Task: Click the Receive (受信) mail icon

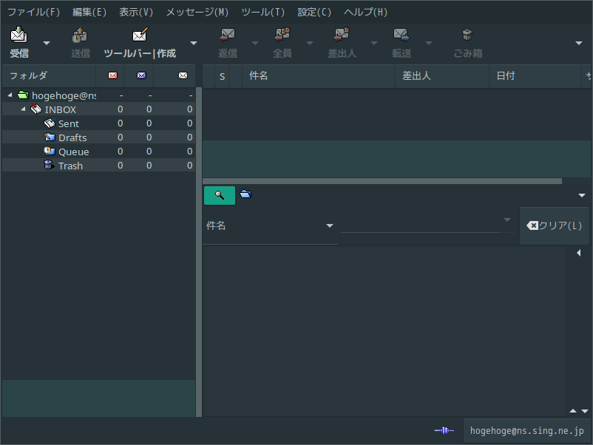Action: (19, 35)
